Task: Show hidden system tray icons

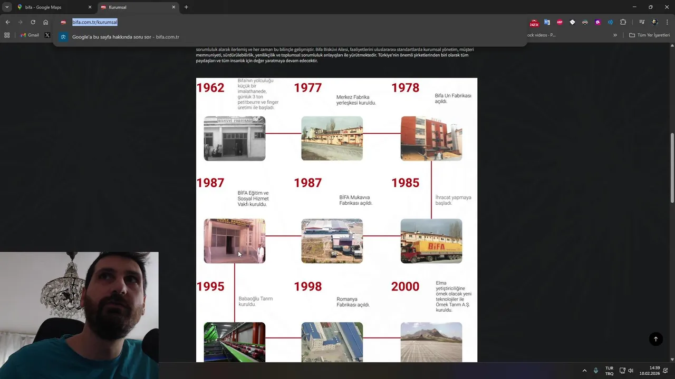Action: coord(584,371)
